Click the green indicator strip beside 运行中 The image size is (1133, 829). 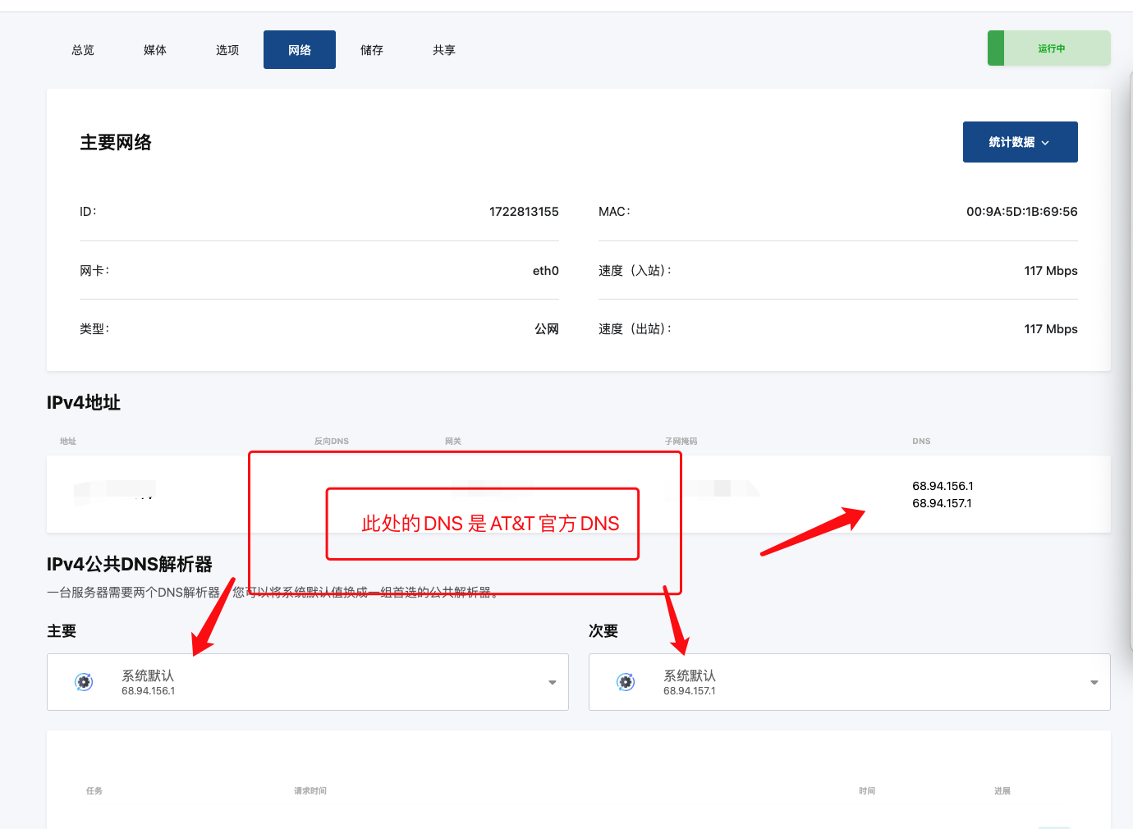tap(995, 48)
